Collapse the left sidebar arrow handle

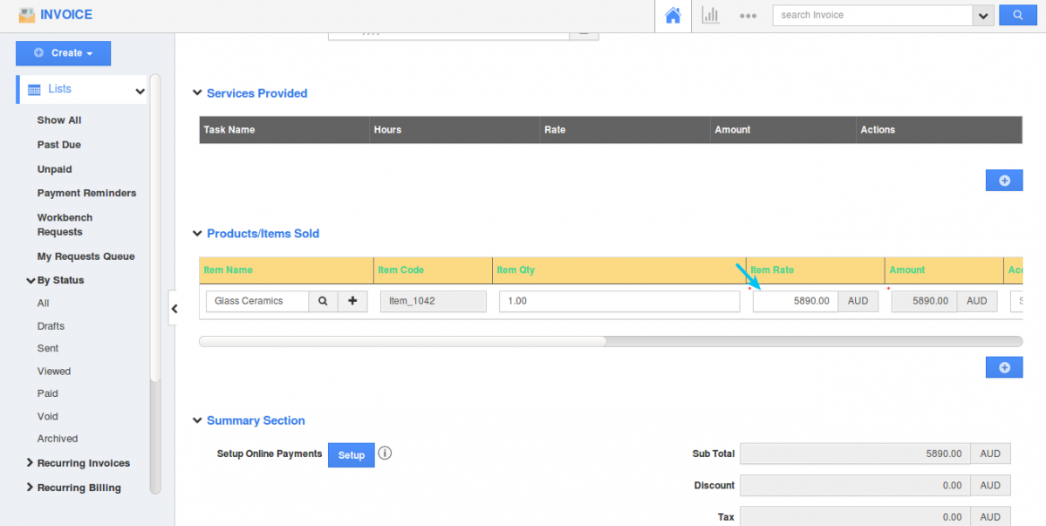point(174,309)
